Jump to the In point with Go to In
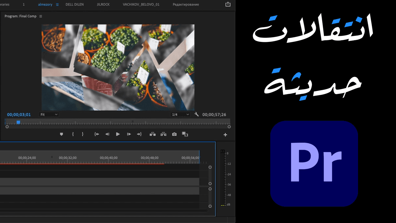Viewport: 396px width, 223px height. coord(97,134)
